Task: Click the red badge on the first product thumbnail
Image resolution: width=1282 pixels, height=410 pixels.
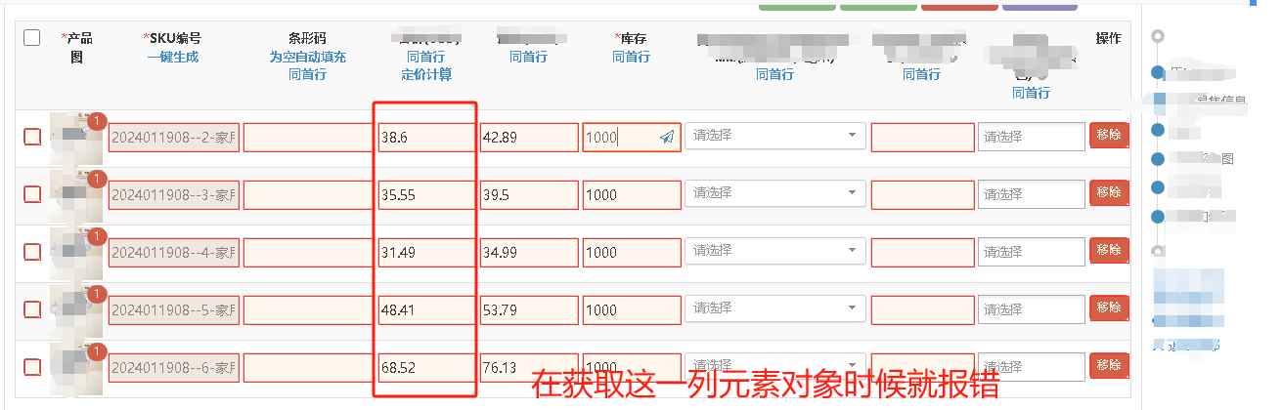Action: 97,122
